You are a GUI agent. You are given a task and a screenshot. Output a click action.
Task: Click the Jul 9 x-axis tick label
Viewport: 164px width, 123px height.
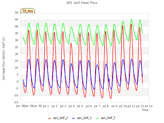click(114, 106)
